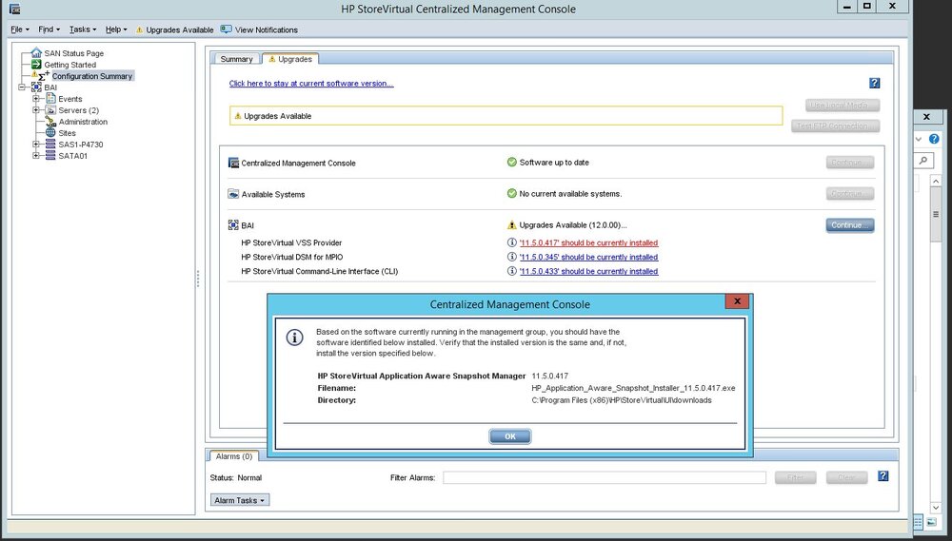
Task: Select the warning icon beside Upgrades Available (12.0.00)
Action: tap(512, 225)
